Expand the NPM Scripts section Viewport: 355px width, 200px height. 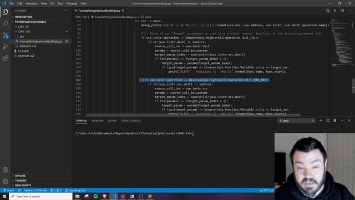pos(23,185)
